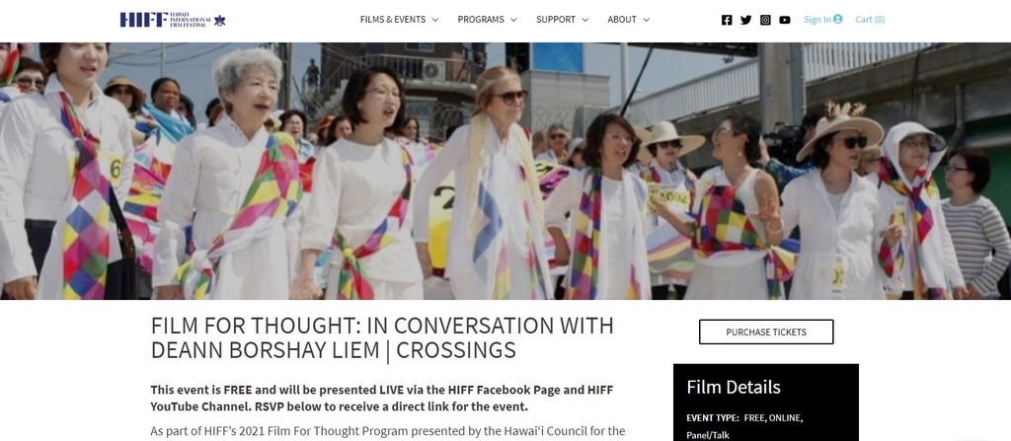
Task: Open the HIFF Facebook page icon
Action: pos(727,20)
